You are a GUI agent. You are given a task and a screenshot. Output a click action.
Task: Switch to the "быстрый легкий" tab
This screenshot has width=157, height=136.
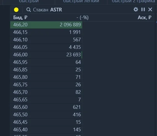coord(81,1)
